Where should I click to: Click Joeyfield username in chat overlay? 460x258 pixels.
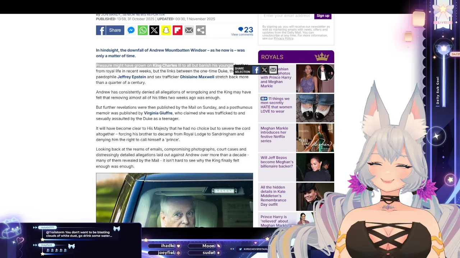click(x=46, y=245)
